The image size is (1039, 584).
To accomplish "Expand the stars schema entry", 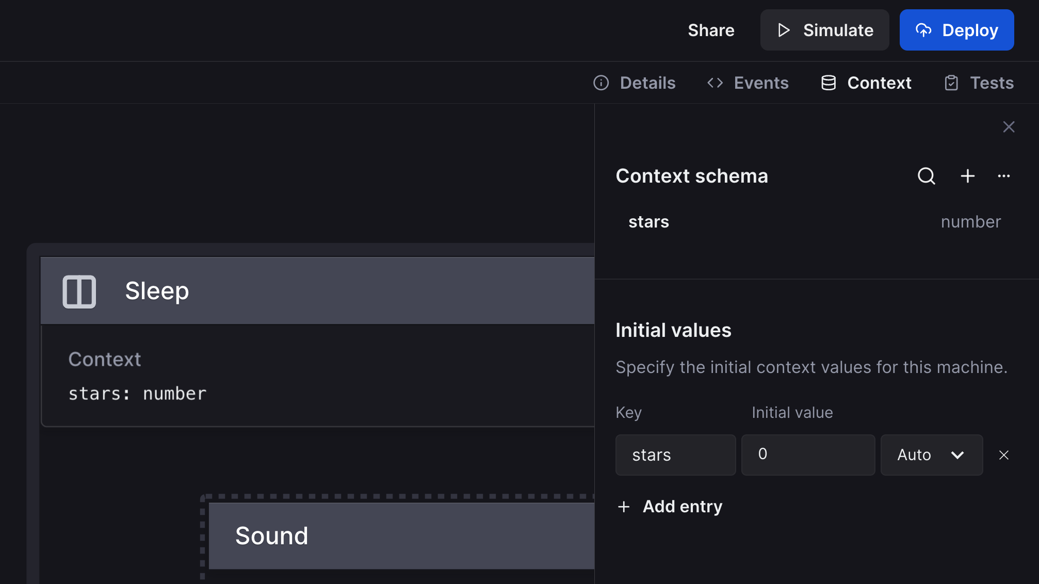I will pos(648,222).
